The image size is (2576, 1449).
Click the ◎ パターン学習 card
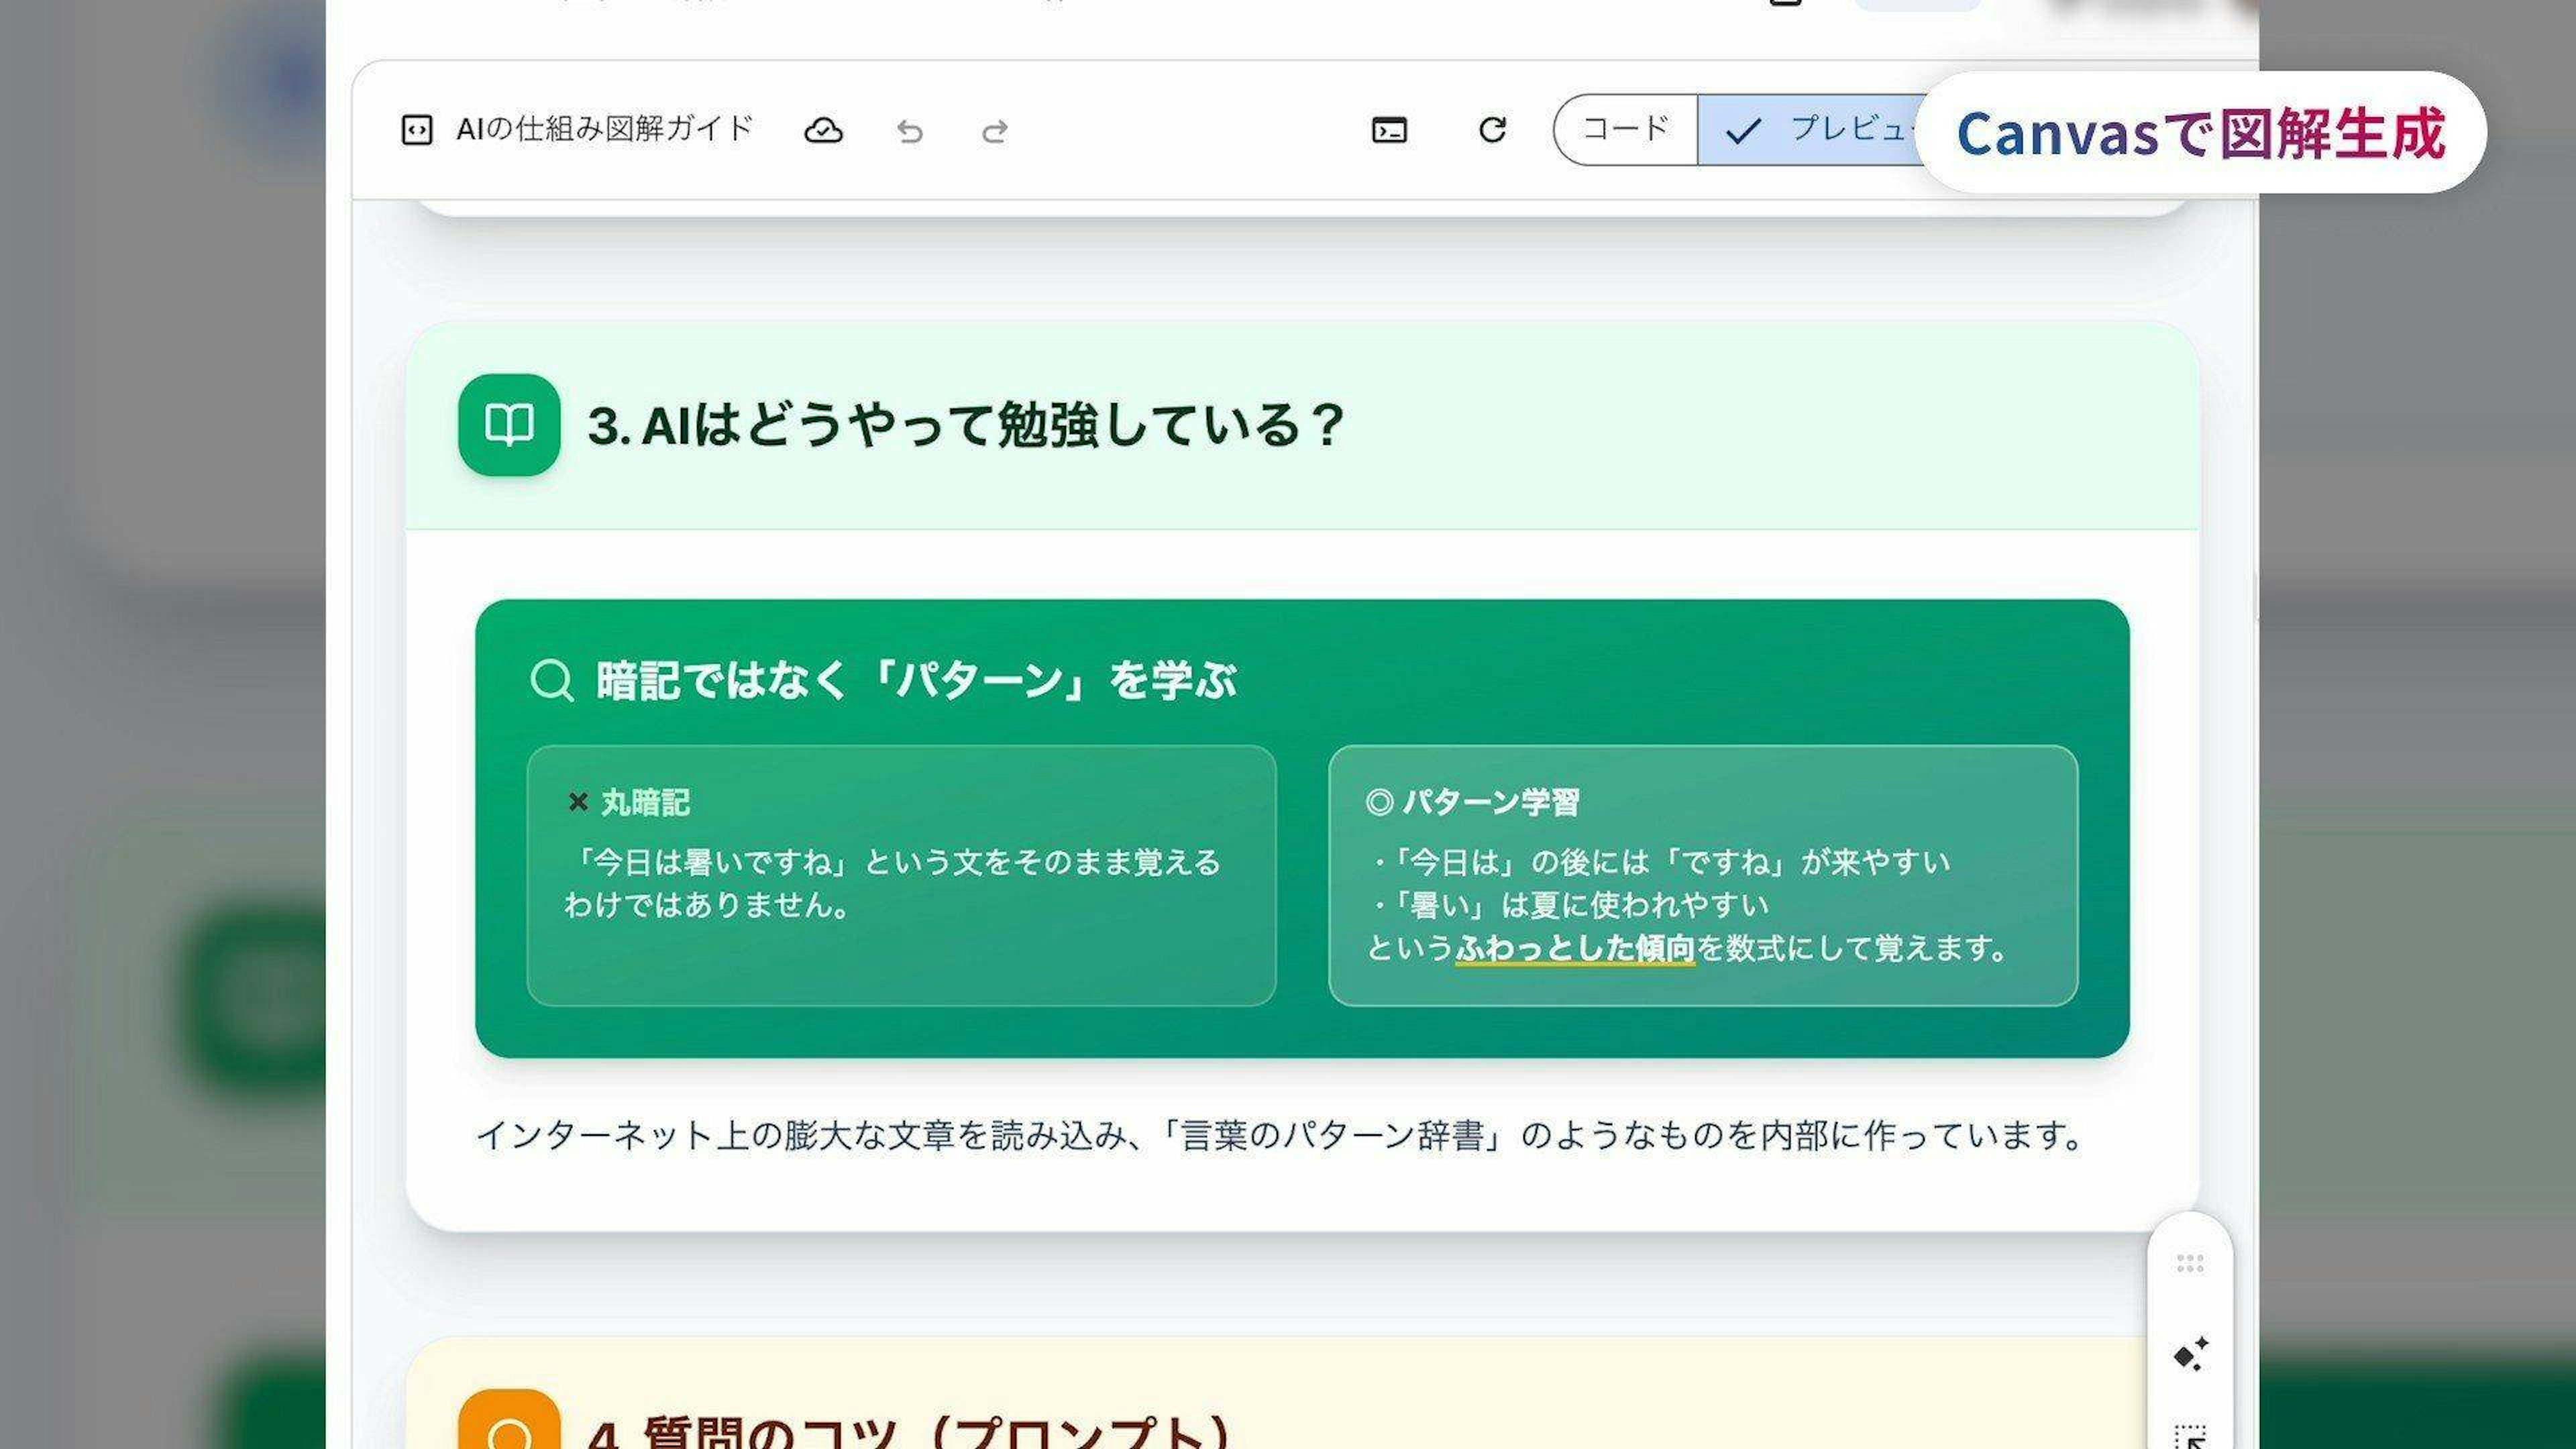(x=1702, y=875)
